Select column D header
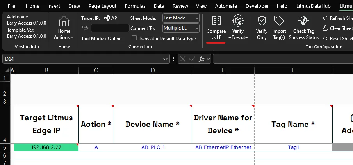 [153, 70]
